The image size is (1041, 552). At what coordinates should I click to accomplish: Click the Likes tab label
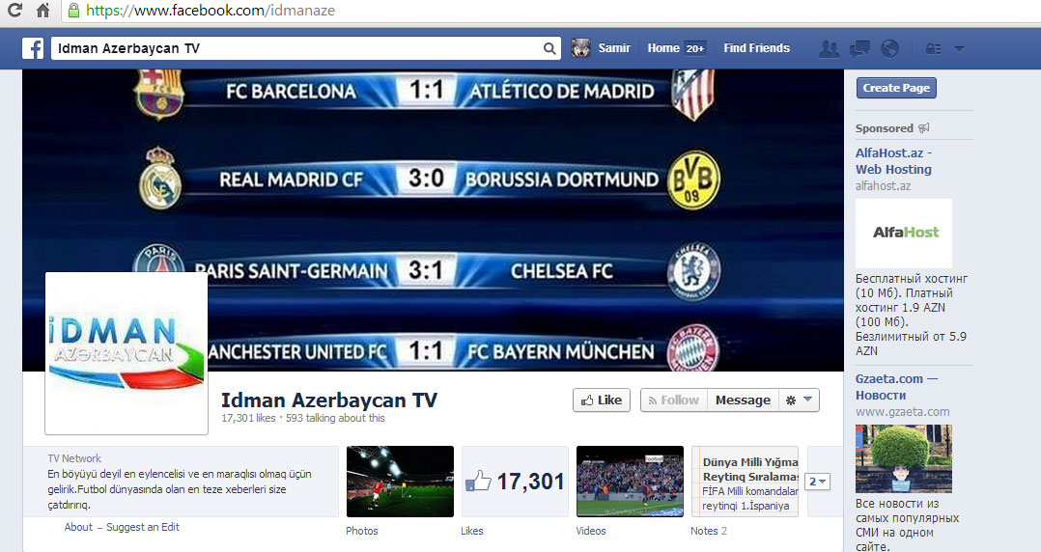(x=472, y=531)
